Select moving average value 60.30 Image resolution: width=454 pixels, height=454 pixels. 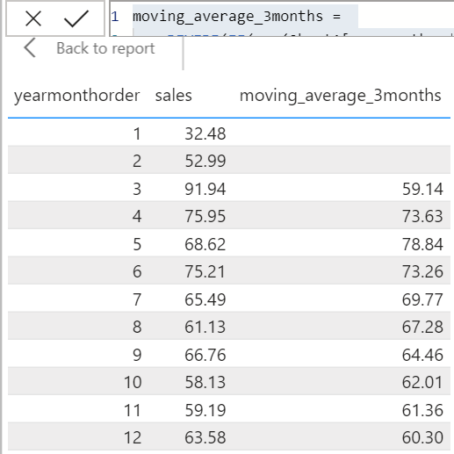tap(422, 437)
